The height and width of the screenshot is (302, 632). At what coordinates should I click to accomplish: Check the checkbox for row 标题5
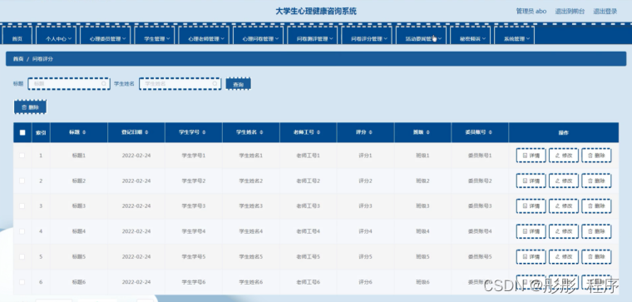[22, 257]
